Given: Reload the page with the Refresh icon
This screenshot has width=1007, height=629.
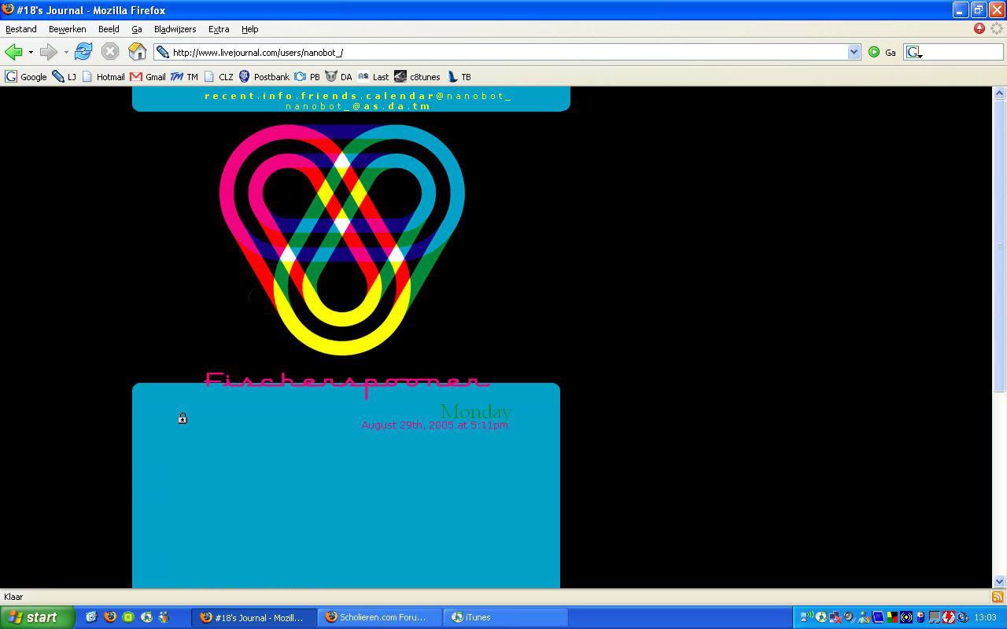Looking at the screenshot, I should tap(83, 53).
